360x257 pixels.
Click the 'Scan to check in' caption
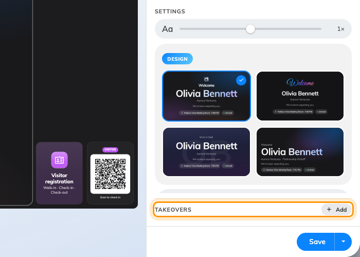click(x=110, y=197)
